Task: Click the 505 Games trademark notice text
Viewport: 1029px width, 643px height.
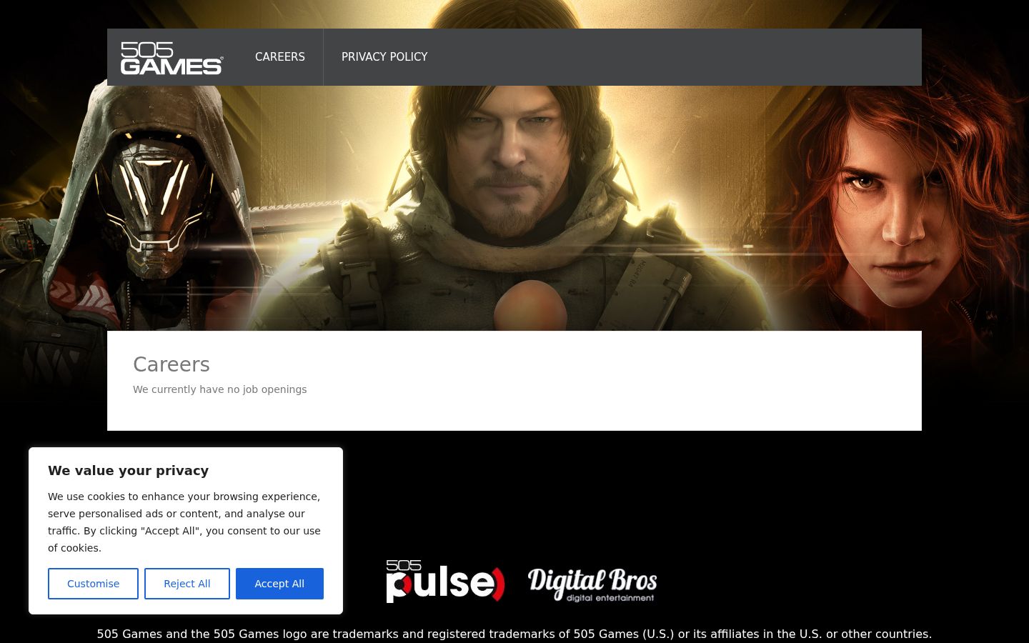Action: coord(514,634)
